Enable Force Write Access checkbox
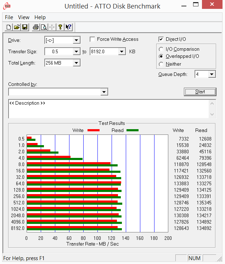 pyautogui.click(x=92, y=39)
